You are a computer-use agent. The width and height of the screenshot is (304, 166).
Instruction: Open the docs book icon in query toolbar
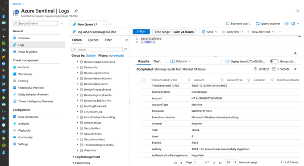click(x=293, y=24)
